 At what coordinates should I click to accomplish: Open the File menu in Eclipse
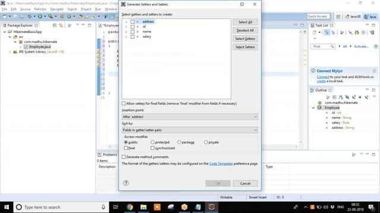4,9
